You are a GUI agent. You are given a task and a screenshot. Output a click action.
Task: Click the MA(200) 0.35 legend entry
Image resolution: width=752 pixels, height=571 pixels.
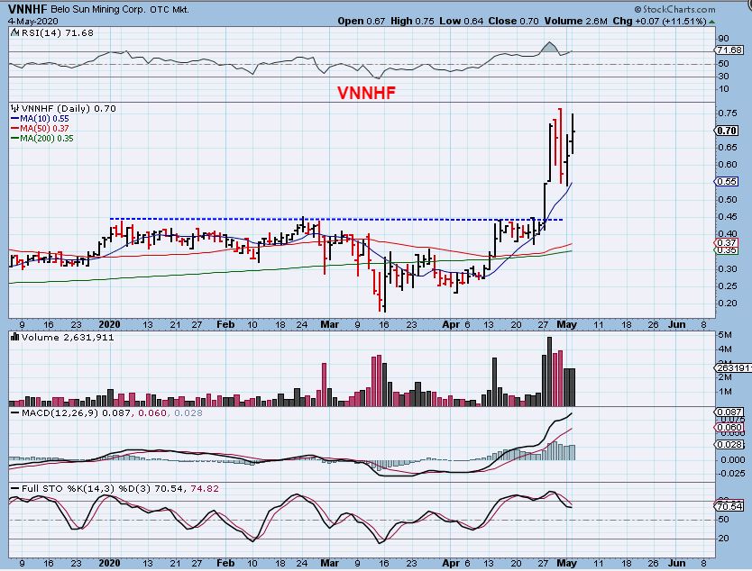[42, 139]
